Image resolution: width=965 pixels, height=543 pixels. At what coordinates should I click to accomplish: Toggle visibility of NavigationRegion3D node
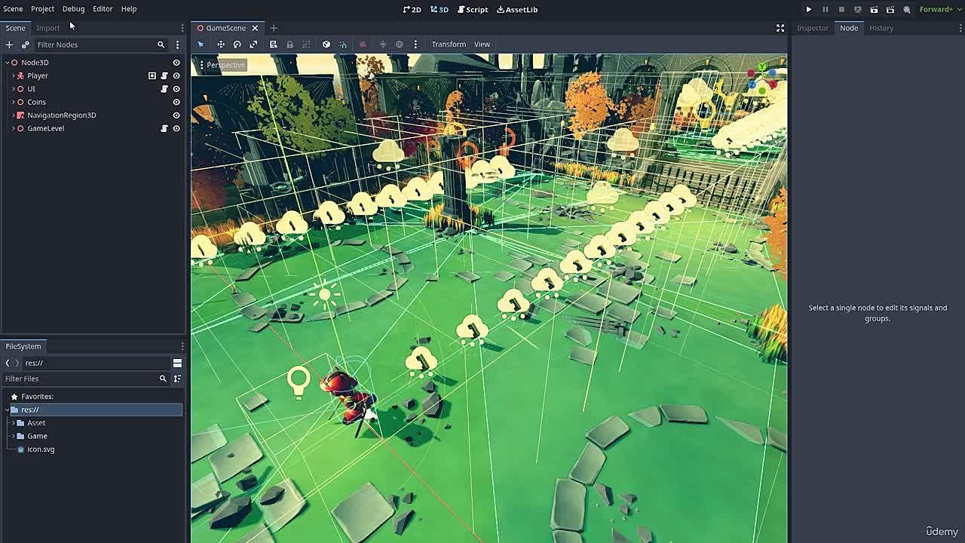click(x=176, y=115)
